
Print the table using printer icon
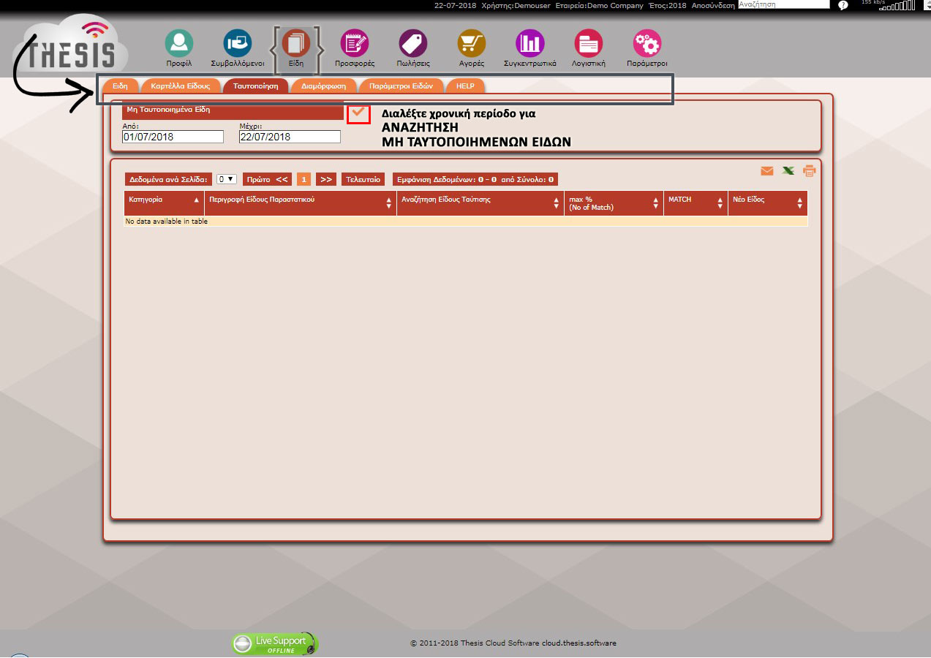click(809, 171)
